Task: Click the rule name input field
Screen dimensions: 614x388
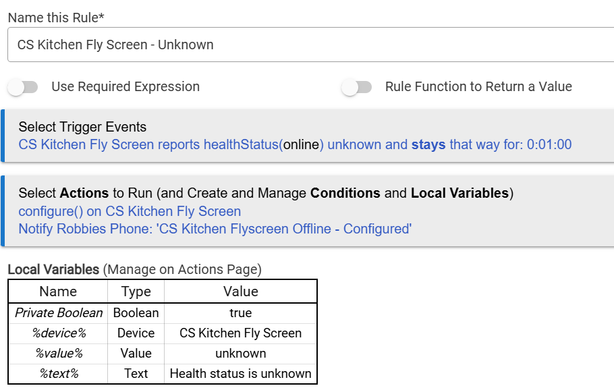Action: point(310,45)
